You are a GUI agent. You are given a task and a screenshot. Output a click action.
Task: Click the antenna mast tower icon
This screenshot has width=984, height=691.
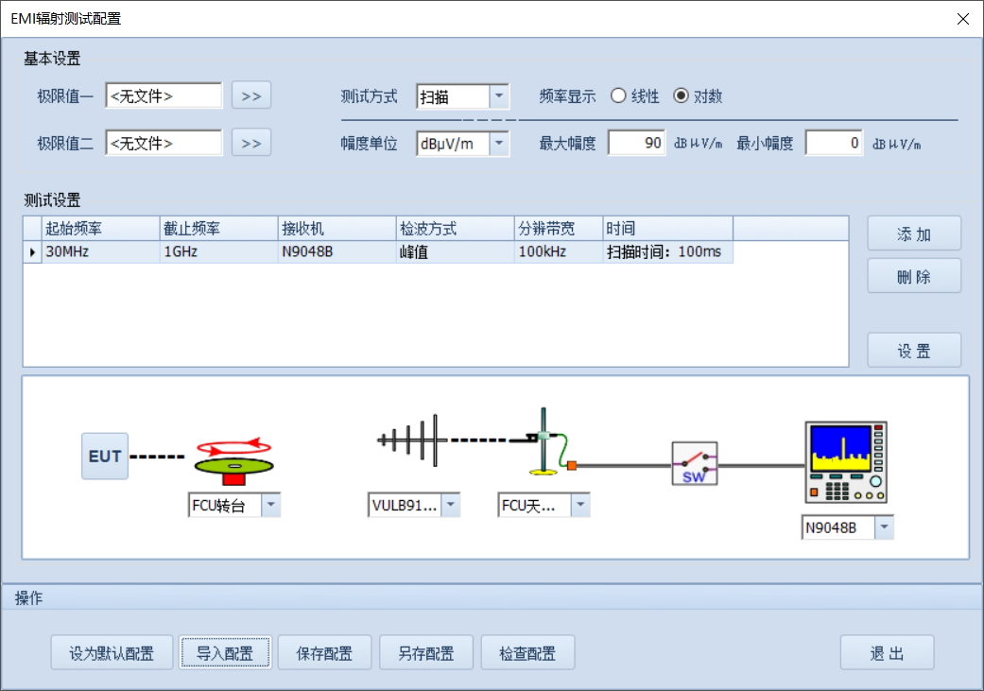coord(543,442)
